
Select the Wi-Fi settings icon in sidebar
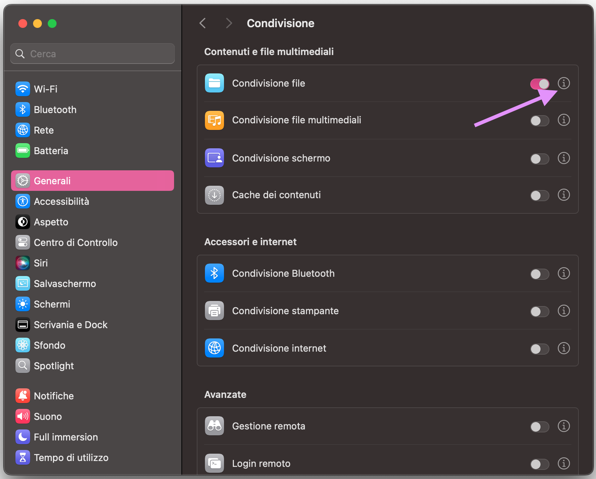click(x=23, y=89)
